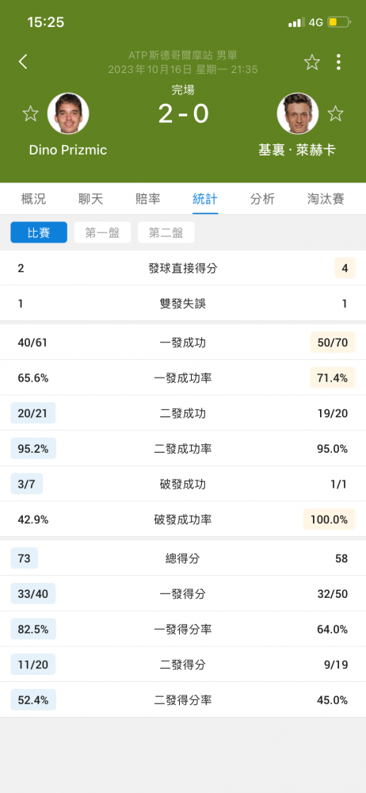Image resolution: width=366 pixels, height=793 pixels.
Task: Favorite this match with top star
Action: 312,62
